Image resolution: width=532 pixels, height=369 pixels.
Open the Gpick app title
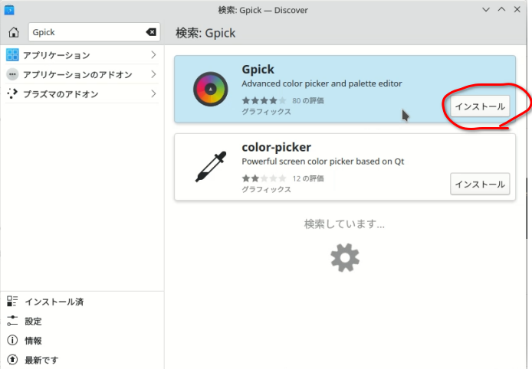coord(258,70)
